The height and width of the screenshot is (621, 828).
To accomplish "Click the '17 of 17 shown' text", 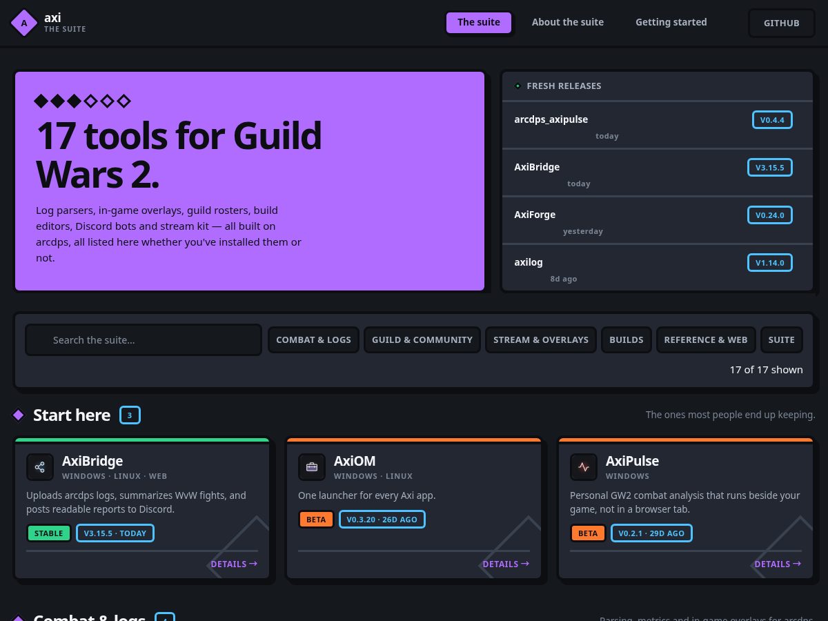I will [766, 370].
